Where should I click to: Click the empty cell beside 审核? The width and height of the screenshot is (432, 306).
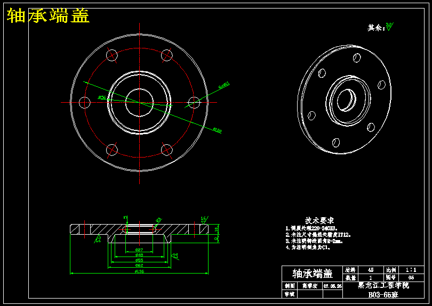(310, 294)
